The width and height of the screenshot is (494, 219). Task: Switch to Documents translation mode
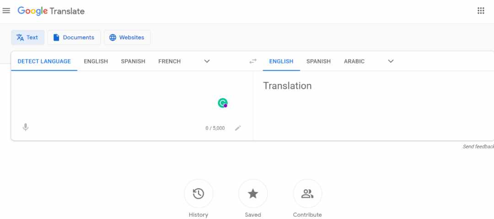(74, 37)
